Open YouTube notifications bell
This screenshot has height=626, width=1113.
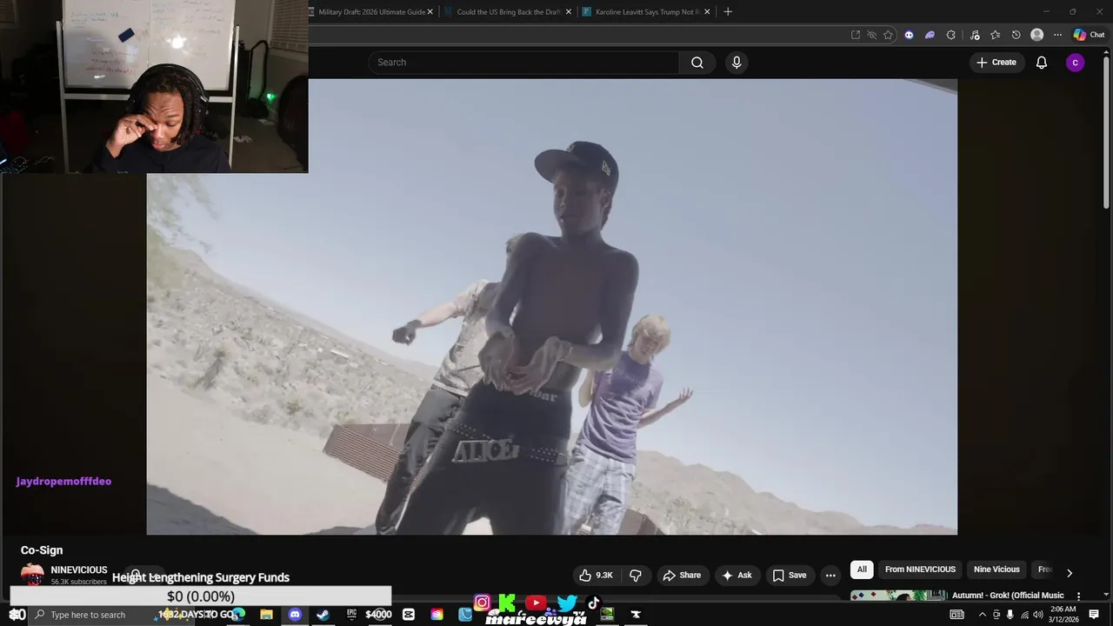(1041, 63)
